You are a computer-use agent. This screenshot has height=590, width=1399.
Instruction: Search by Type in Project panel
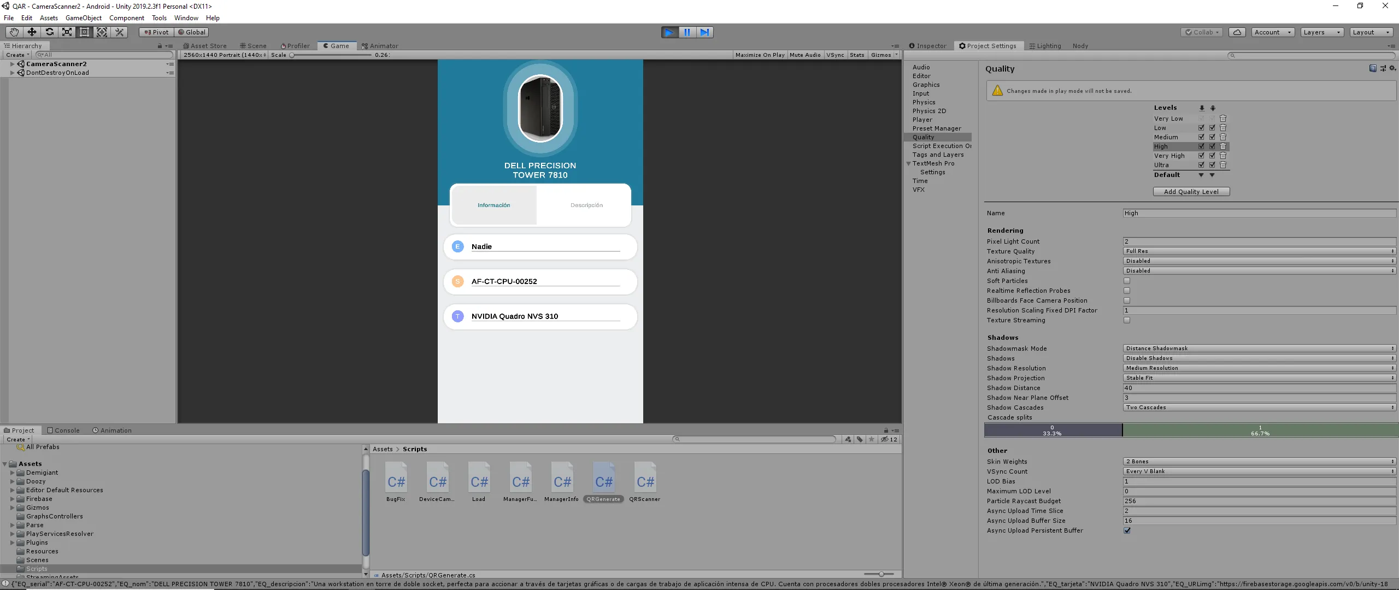coord(848,439)
